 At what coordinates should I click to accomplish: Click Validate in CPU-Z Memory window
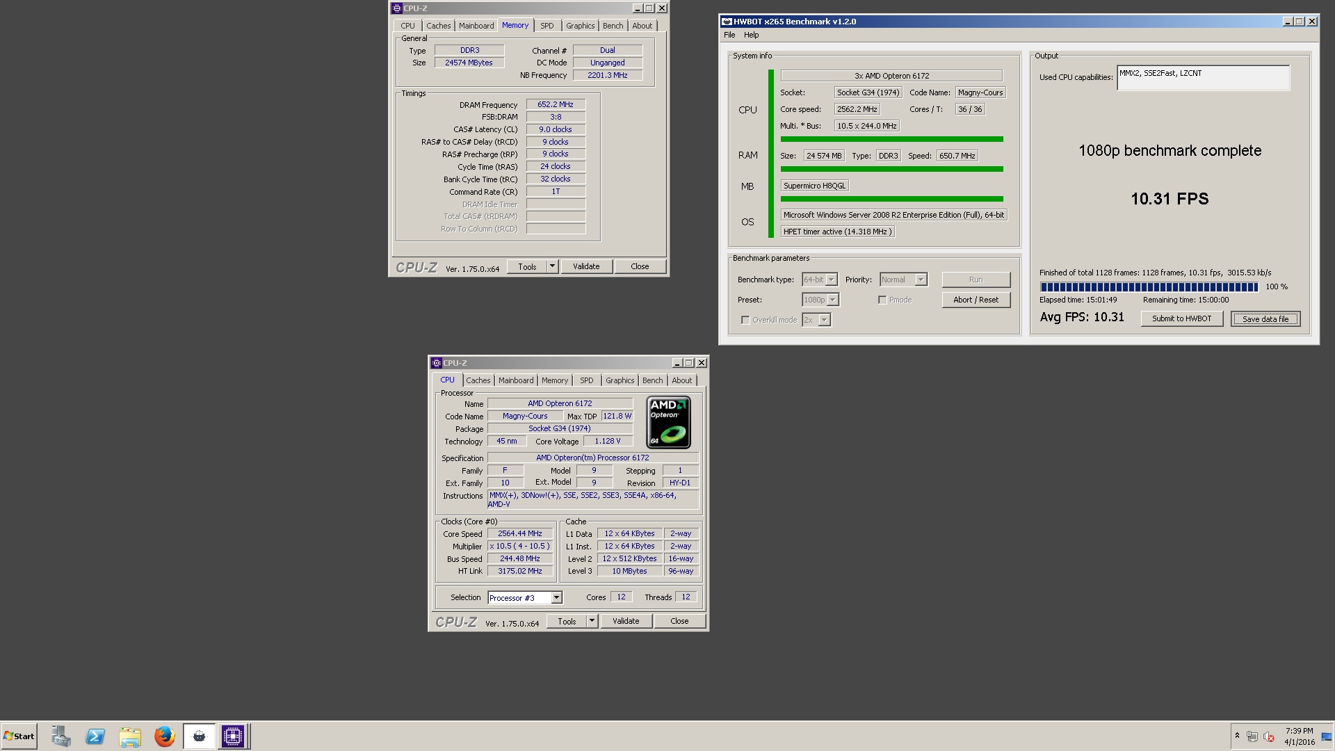pyautogui.click(x=586, y=266)
